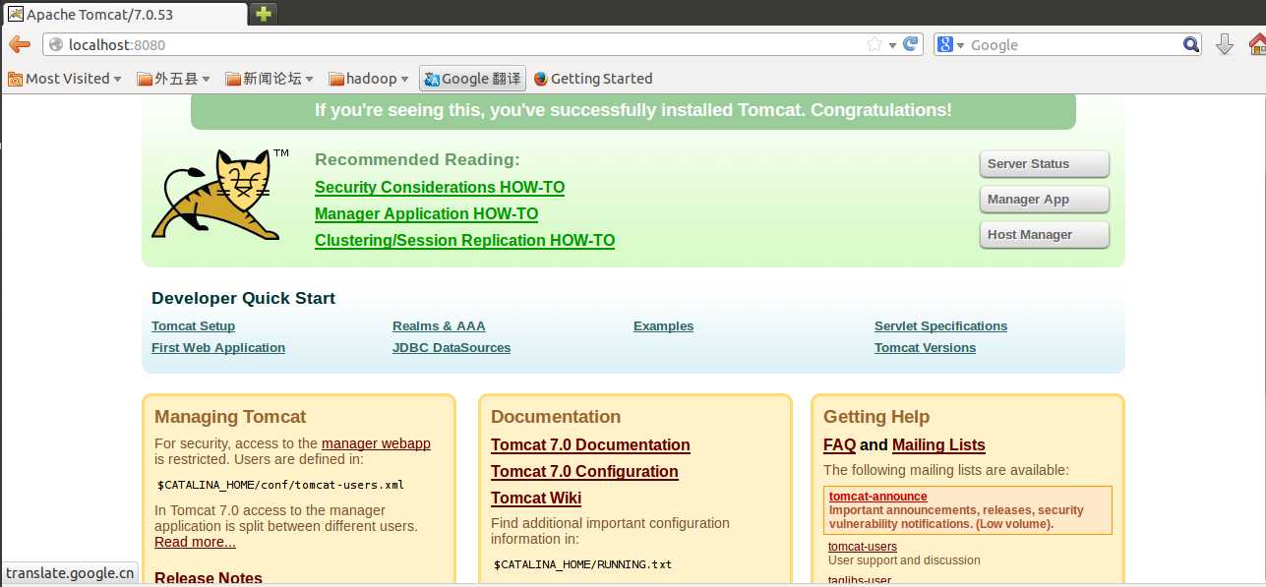
Task: Open Manager Application HOW-TO link
Action: pos(427,213)
